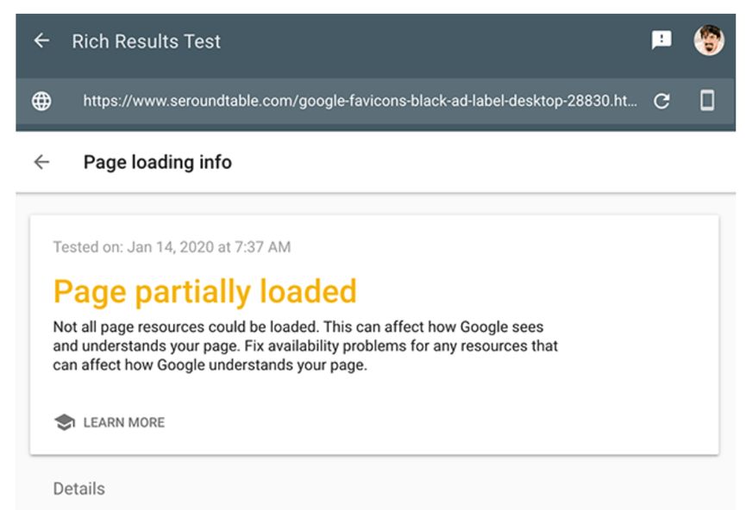Click the Tested on Jan 14, 2020 timestamp
Image resolution: width=746 pixels, height=510 pixels.
(x=207, y=247)
